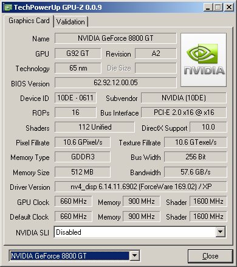Viewport: 237px width, 267px height.
Task: Click the Subvendor label
Action: click(x=122, y=99)
